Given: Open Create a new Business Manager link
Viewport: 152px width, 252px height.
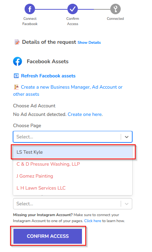Looking at the screenshot, I should [68, 90].
